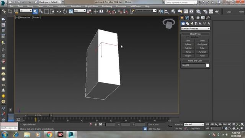This screenshot has width=245, height=138.
Task: Open the Selected key filter dropdown
Action: point(194,124)
